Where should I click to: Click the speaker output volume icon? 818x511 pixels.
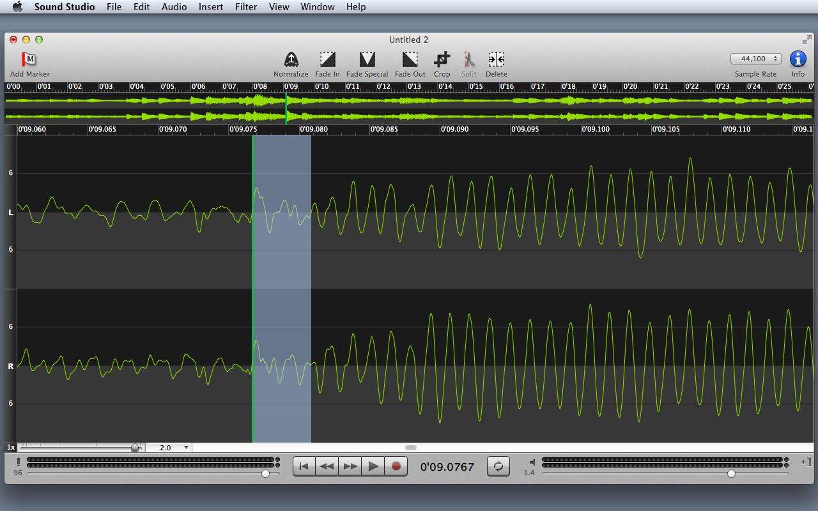point(532,462)
